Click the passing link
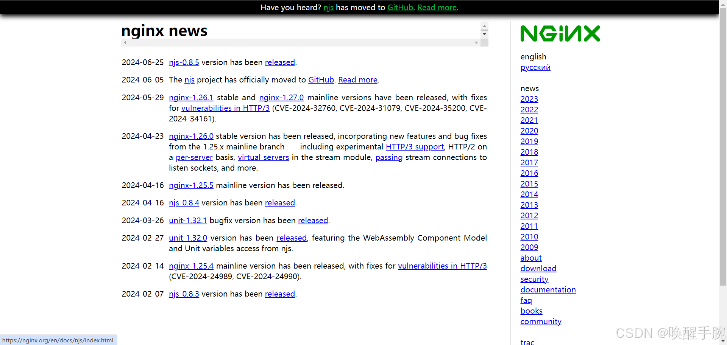727x345 pixels. click(x=389, y=157)
